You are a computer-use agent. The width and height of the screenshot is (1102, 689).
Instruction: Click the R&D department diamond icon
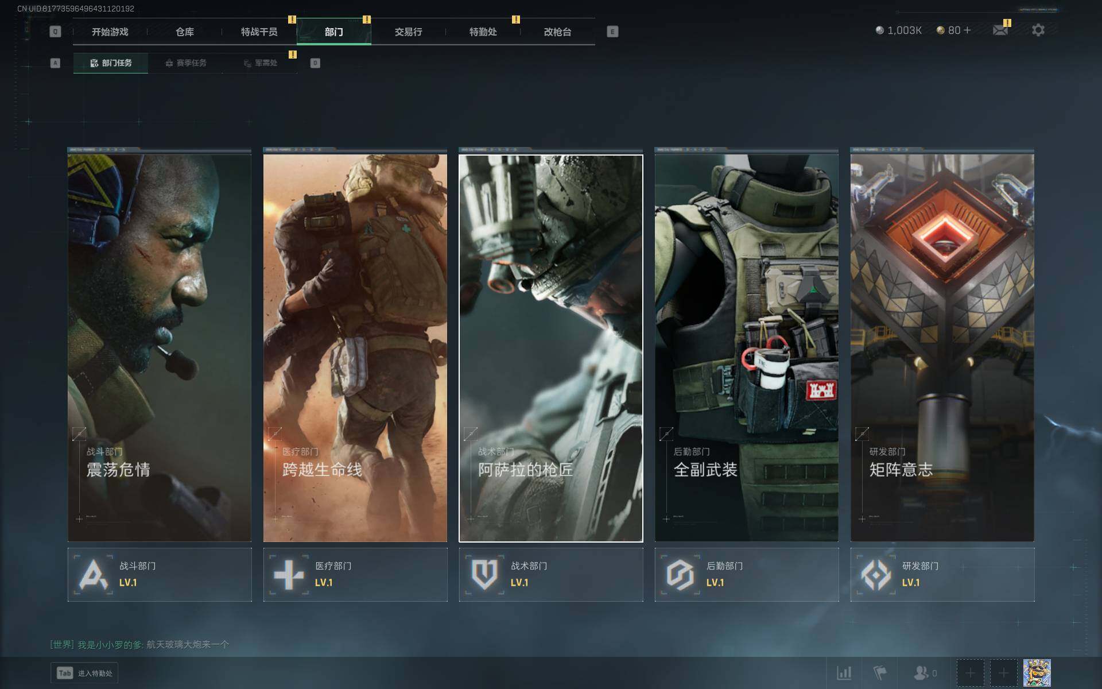click(876, 574)
